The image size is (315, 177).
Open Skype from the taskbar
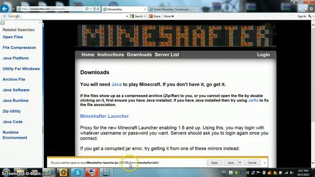point(78,173)
